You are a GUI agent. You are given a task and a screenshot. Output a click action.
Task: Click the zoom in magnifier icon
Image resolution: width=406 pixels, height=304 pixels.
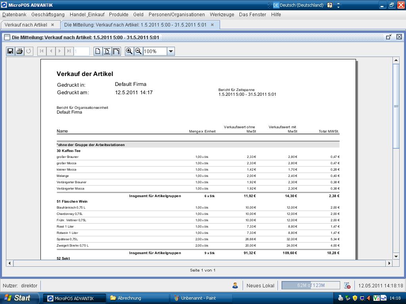(x=129, y=51)
